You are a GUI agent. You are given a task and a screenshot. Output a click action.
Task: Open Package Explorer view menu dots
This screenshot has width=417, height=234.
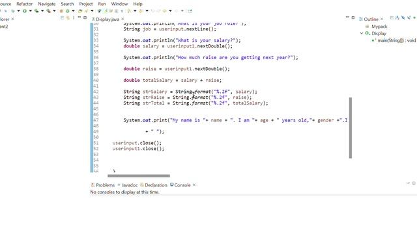pos(74,18)
